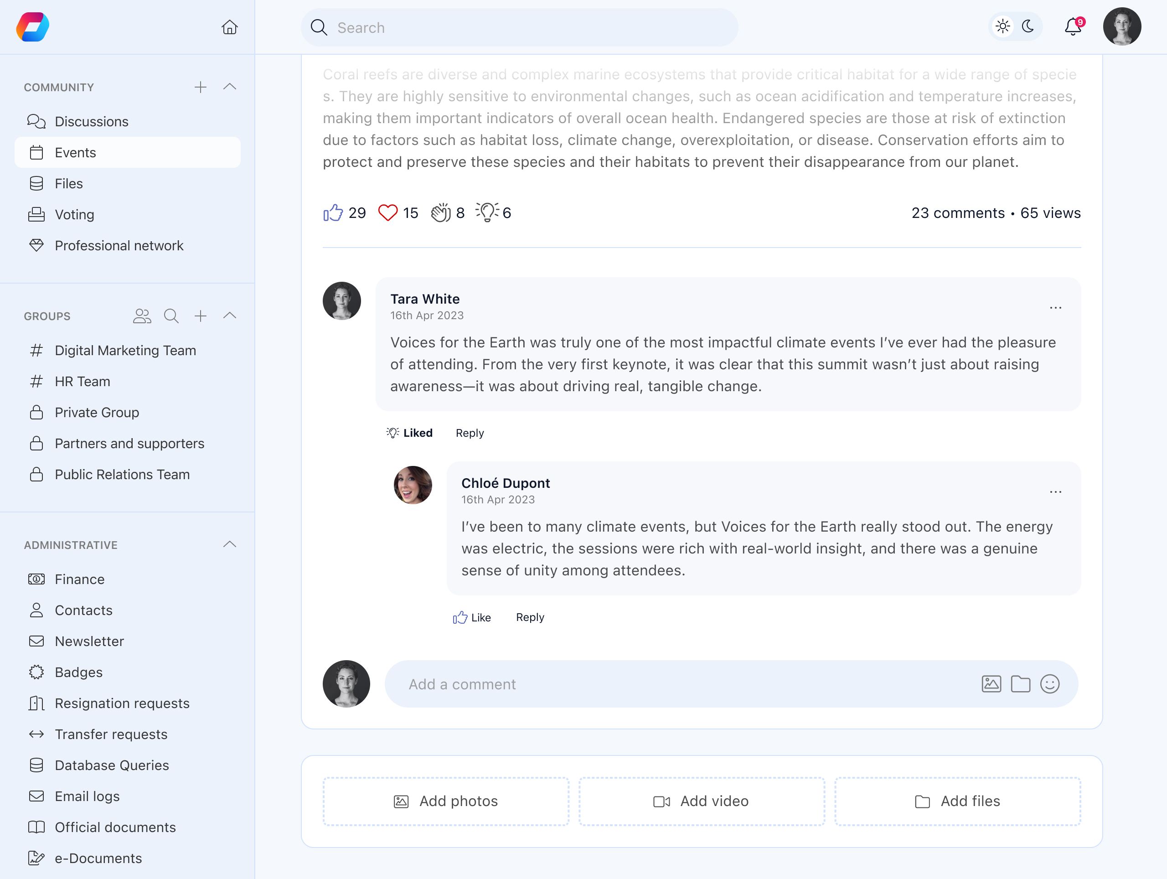Click the home icon at top of sidebar
Viewport: 1167px width, 879px height.
(x=229, y=27)
